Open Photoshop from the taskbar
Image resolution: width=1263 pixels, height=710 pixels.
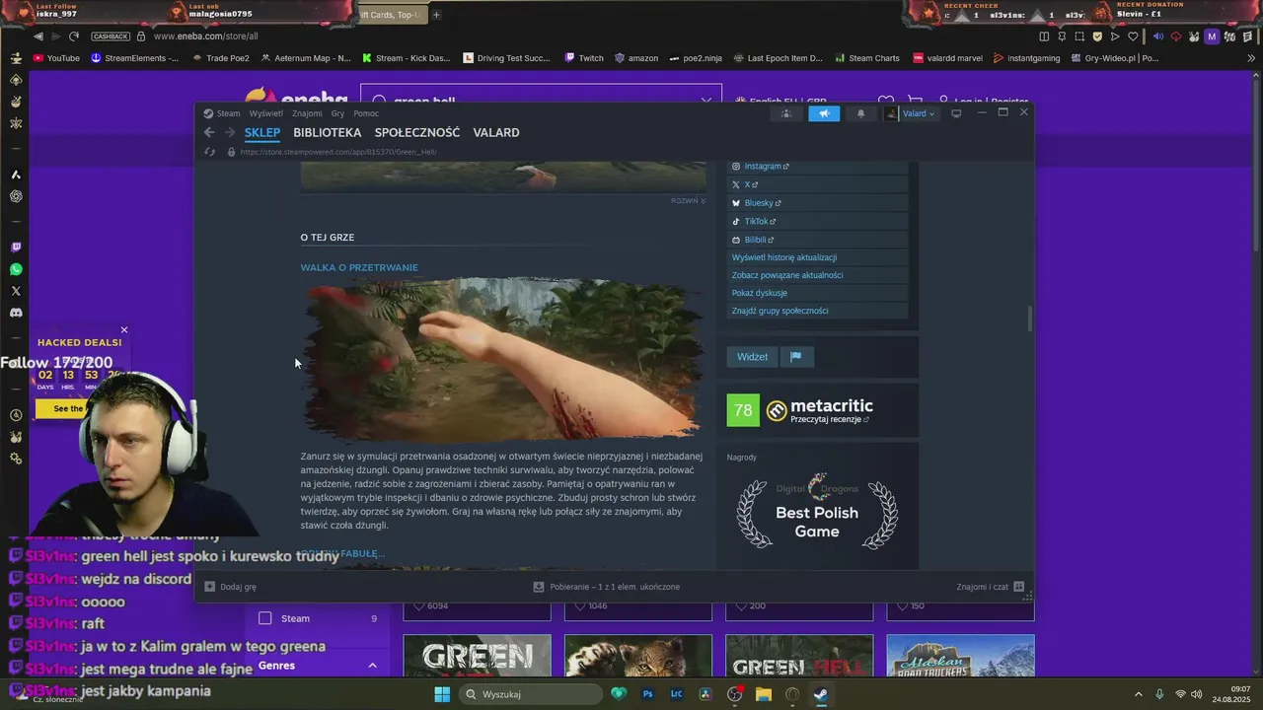tap(648, 694)
